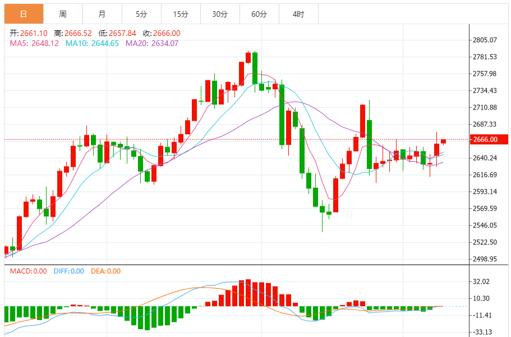Switch to the 周 weekly tab
Viewport: 511px width, 337px height.
(x=63, y=14)
